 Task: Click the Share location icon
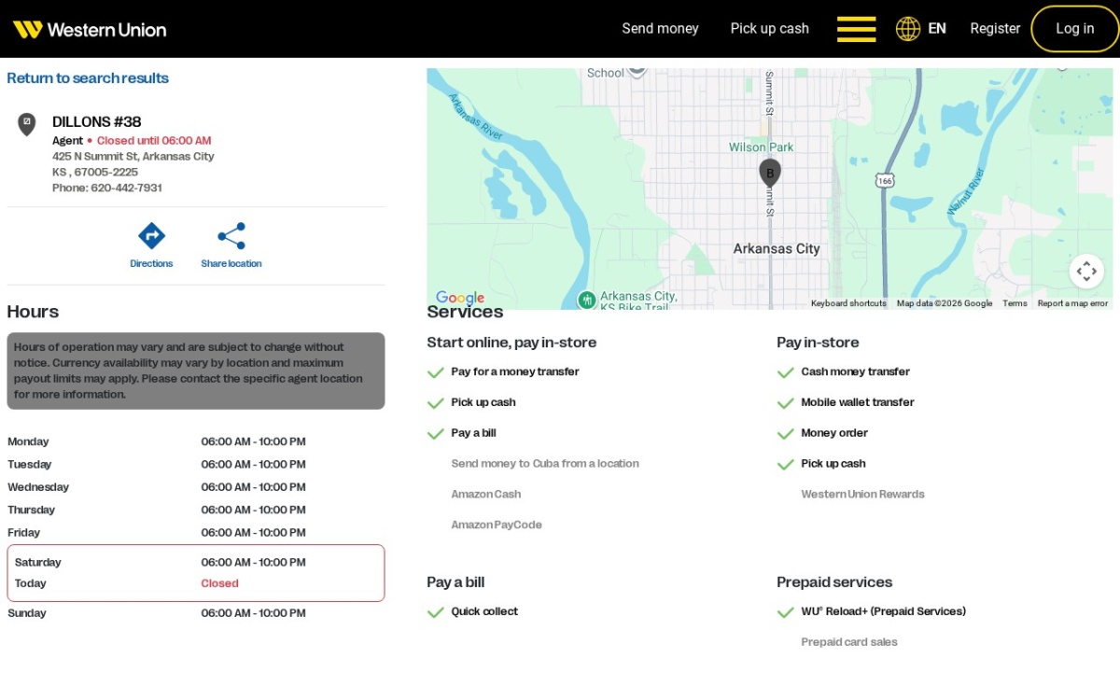231,235
